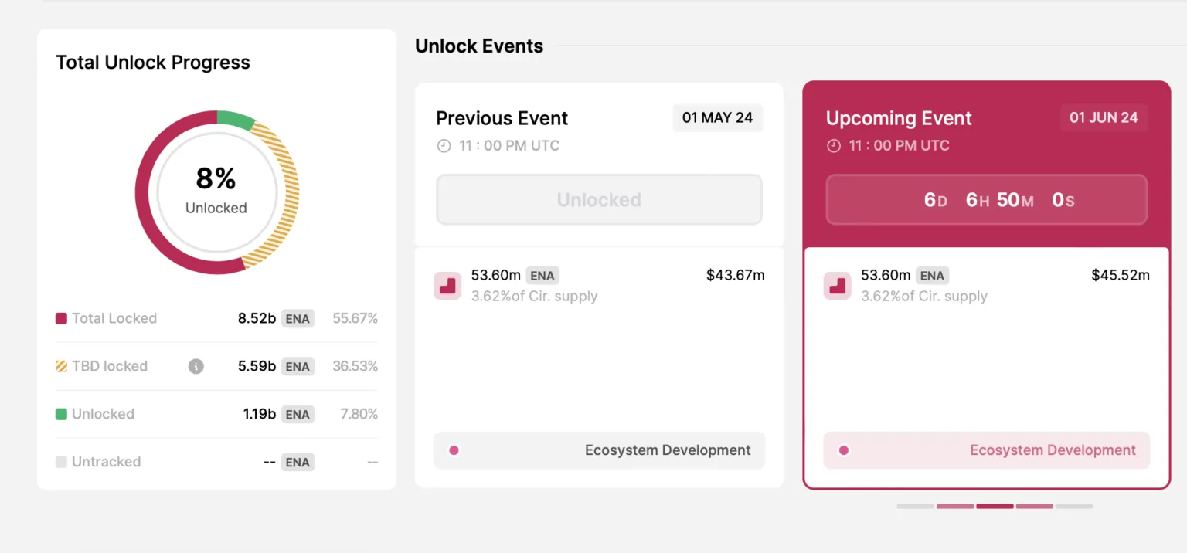The height and width of the screenshot is (553, 1187).
Task: Click the Upcoming Event clock icon
Action: [833, 146]
